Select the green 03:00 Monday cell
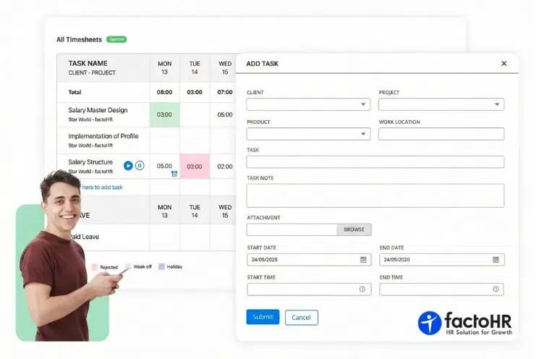The image size is (555, 359). 164,114
